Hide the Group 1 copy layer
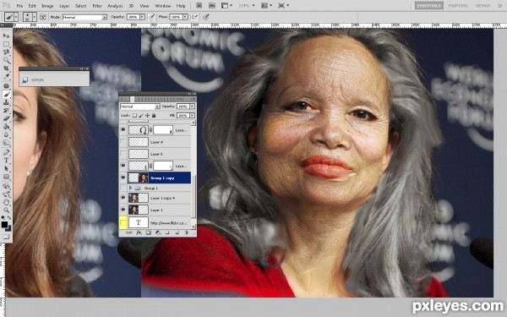Image resolution: width=507 pixels, height=317 pixels. (x=123, y=178)
